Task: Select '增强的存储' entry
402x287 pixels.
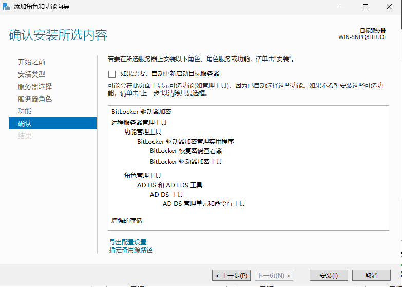Action: pyautogui.click(x=127, y=221)
